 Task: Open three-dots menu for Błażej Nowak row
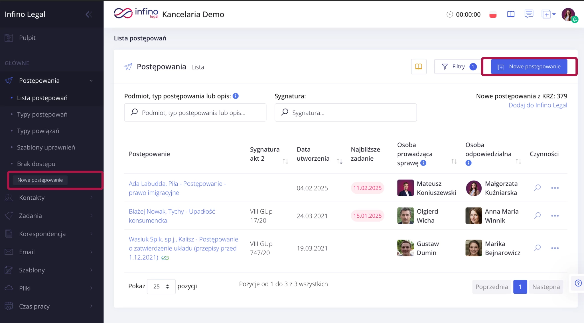point(555,216)
